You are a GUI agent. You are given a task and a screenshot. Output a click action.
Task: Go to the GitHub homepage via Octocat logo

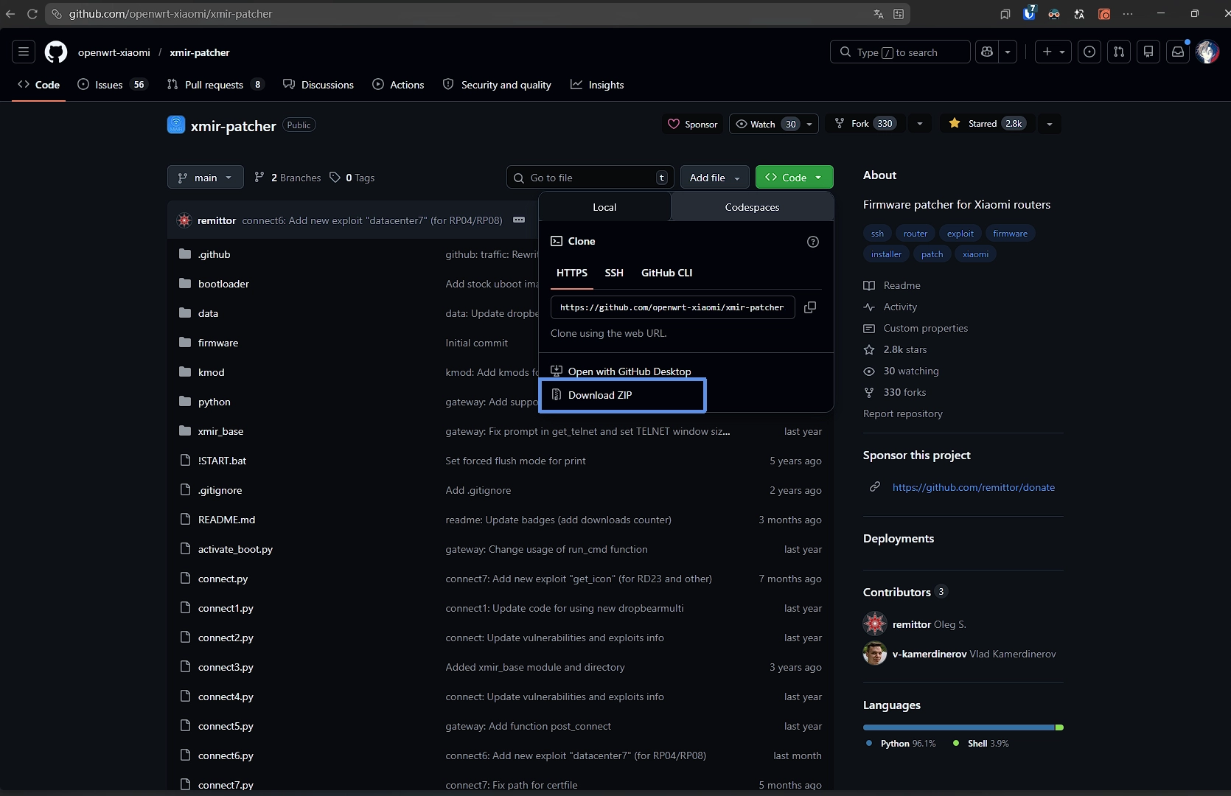coord(56,52)
